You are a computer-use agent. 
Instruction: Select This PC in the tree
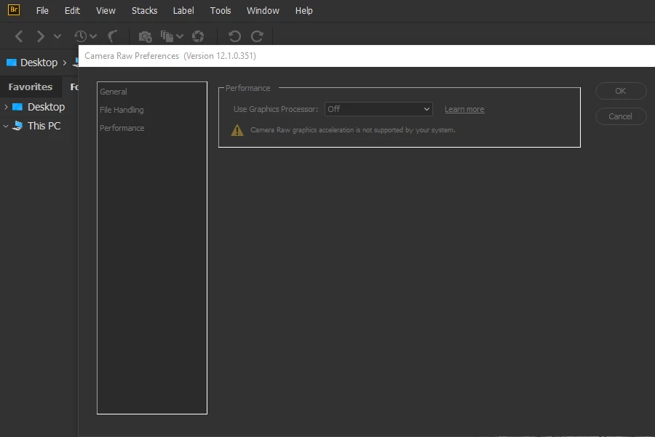coord(44,126)
